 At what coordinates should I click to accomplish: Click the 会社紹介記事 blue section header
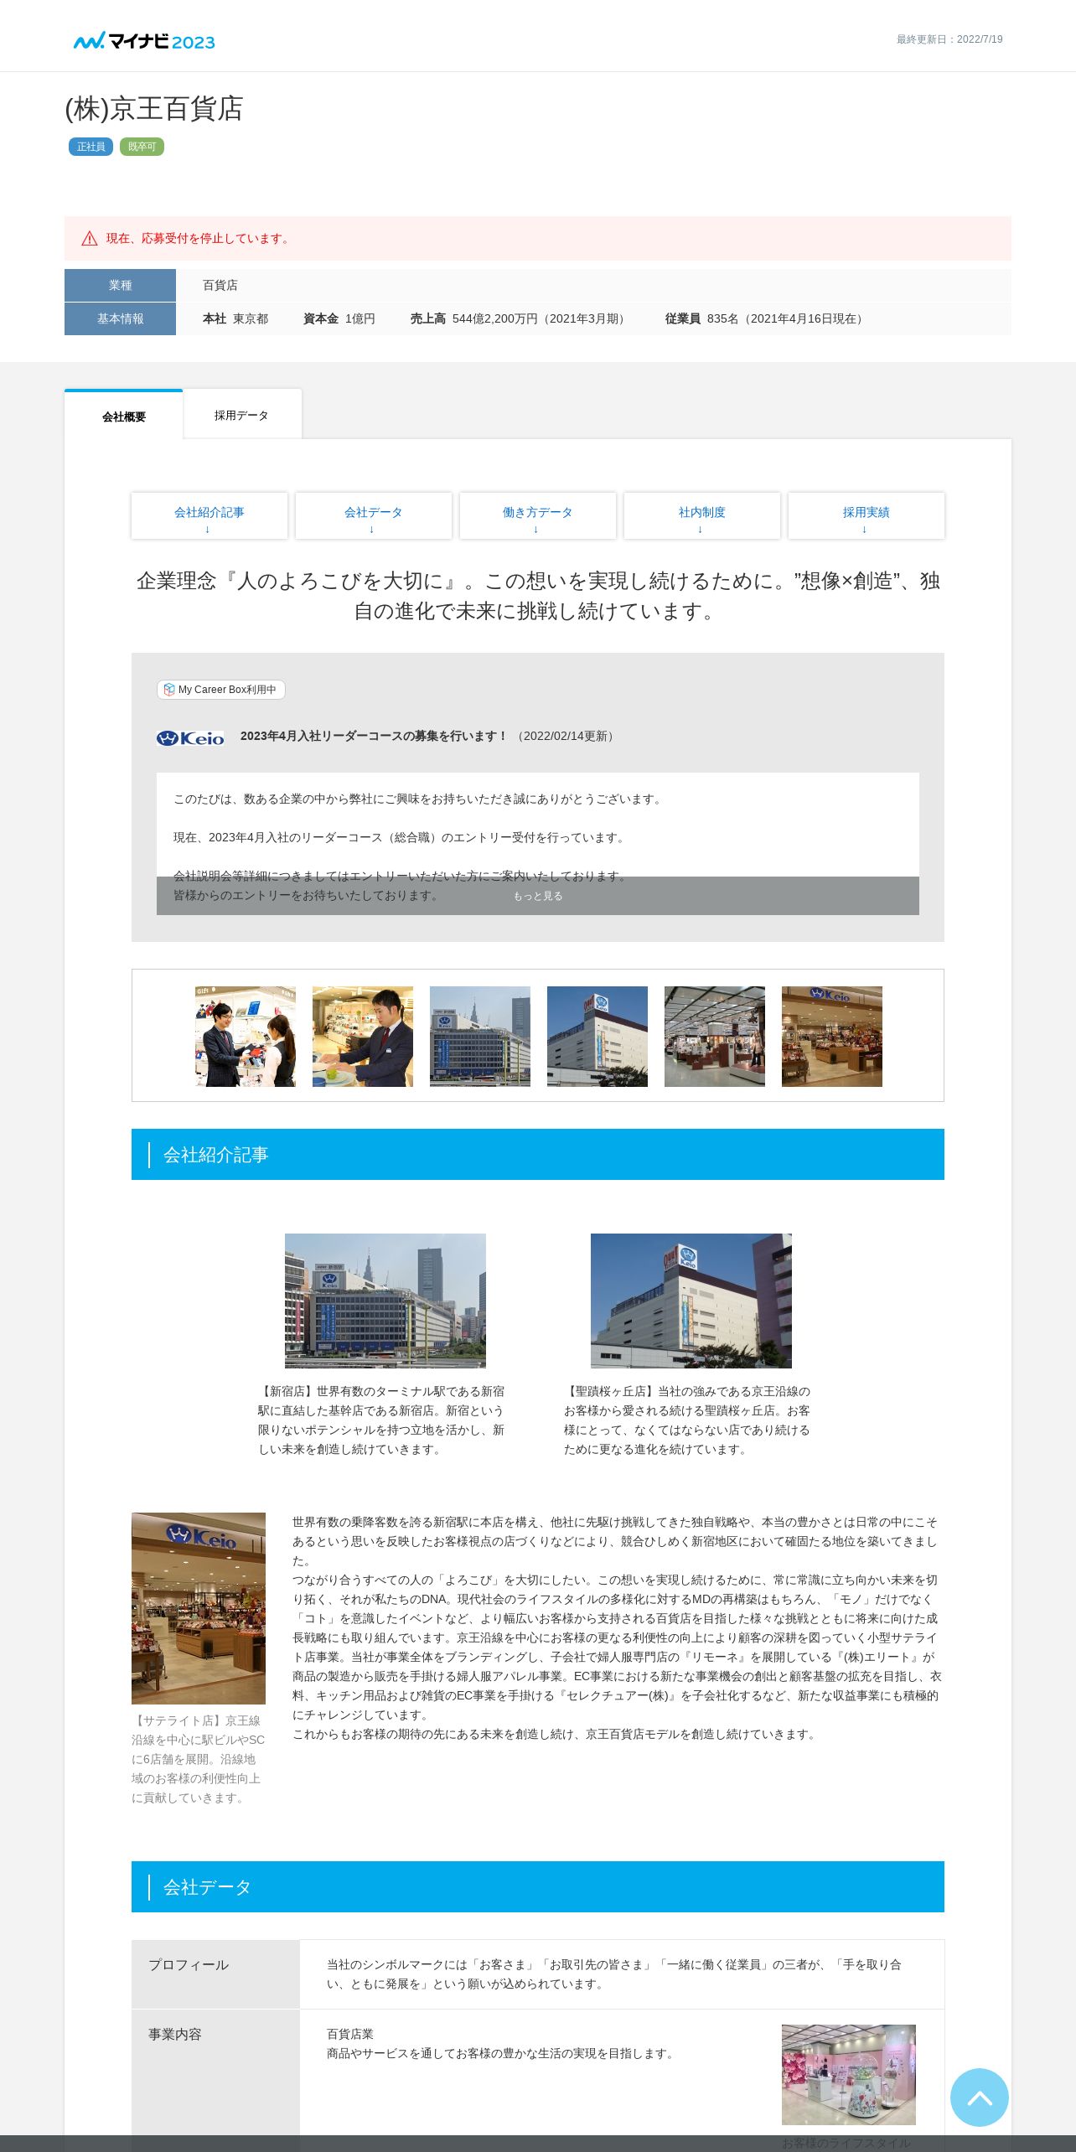pyautogui.click(x=538, y=1154)
